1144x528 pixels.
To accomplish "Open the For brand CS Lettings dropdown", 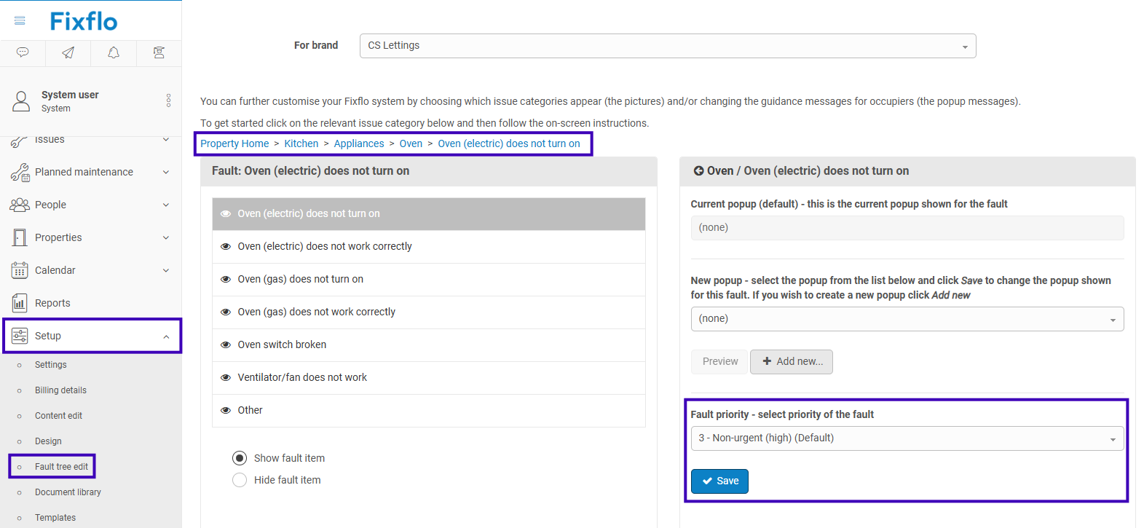I will click(668, 46).
